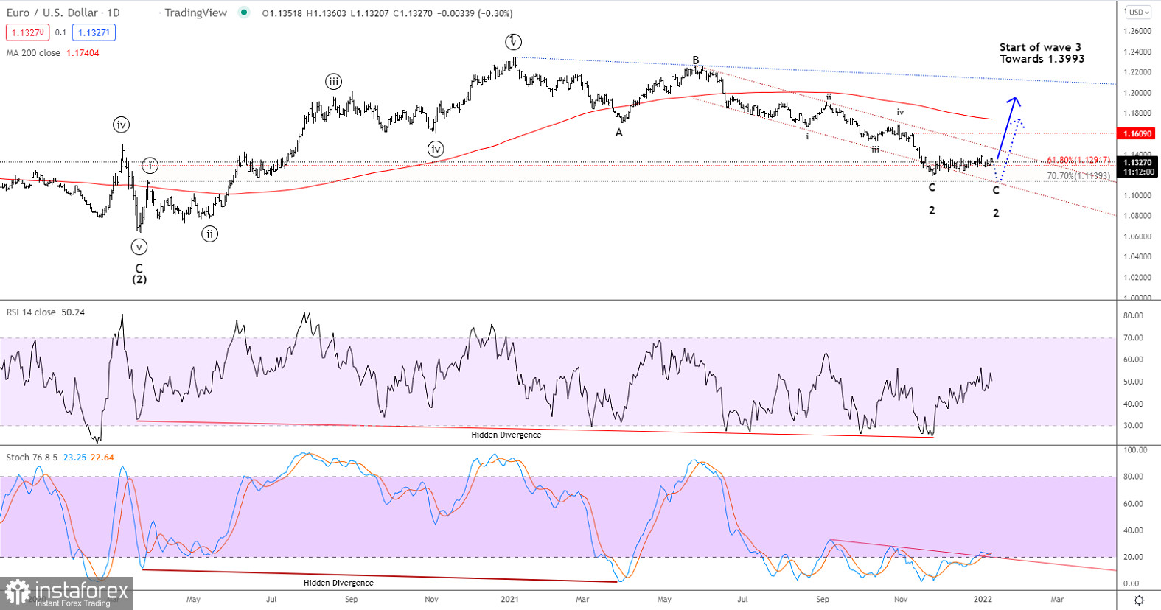Click the red 1.16090 price label

[x=1137, y=133]
